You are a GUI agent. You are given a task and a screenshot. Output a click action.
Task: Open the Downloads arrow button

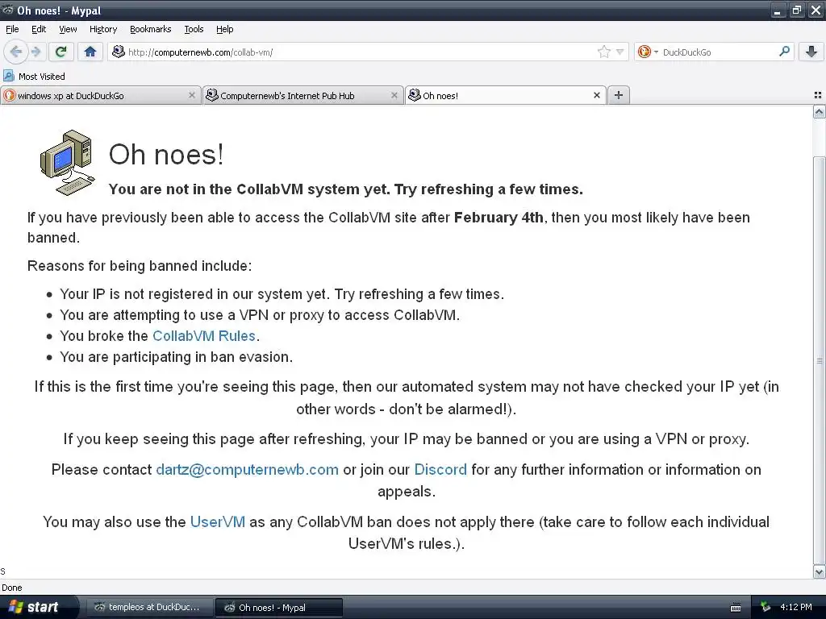pyautogui.click(x=811, y=52)
